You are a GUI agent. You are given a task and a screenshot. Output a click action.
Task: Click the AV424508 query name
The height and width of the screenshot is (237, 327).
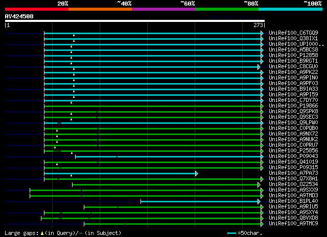pyautogui.click(x=19, y=16)
